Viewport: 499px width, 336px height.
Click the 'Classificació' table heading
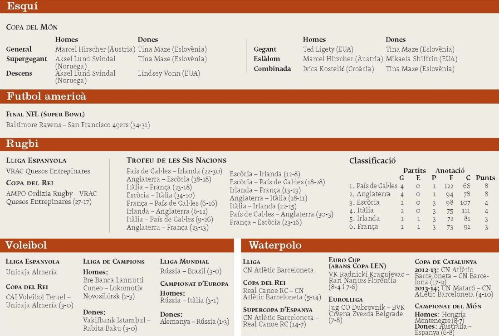(372, 161)
